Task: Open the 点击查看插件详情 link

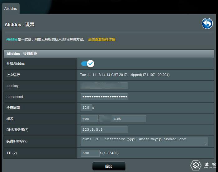Action: (102, 40)
